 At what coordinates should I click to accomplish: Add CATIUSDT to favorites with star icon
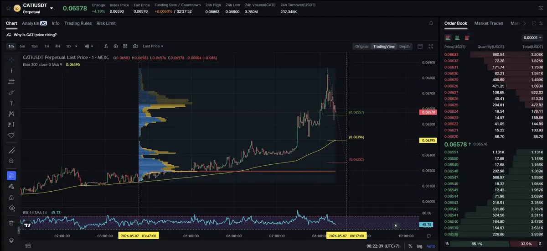pos(8,8)
